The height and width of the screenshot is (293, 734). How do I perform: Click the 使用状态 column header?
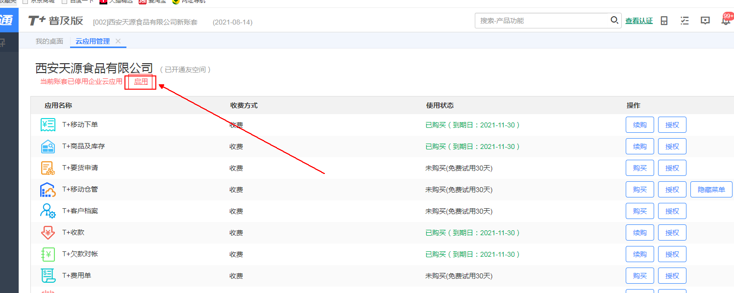(440, 105)
